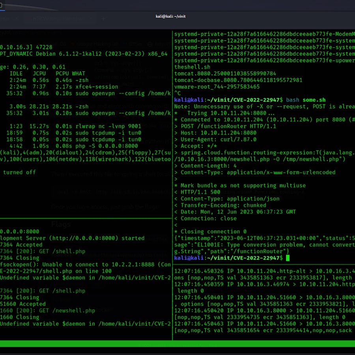Viewport: 355px width, 355px height.
Task: Click the 'xfce4-session' process row
Action: [x=64, y=87]
